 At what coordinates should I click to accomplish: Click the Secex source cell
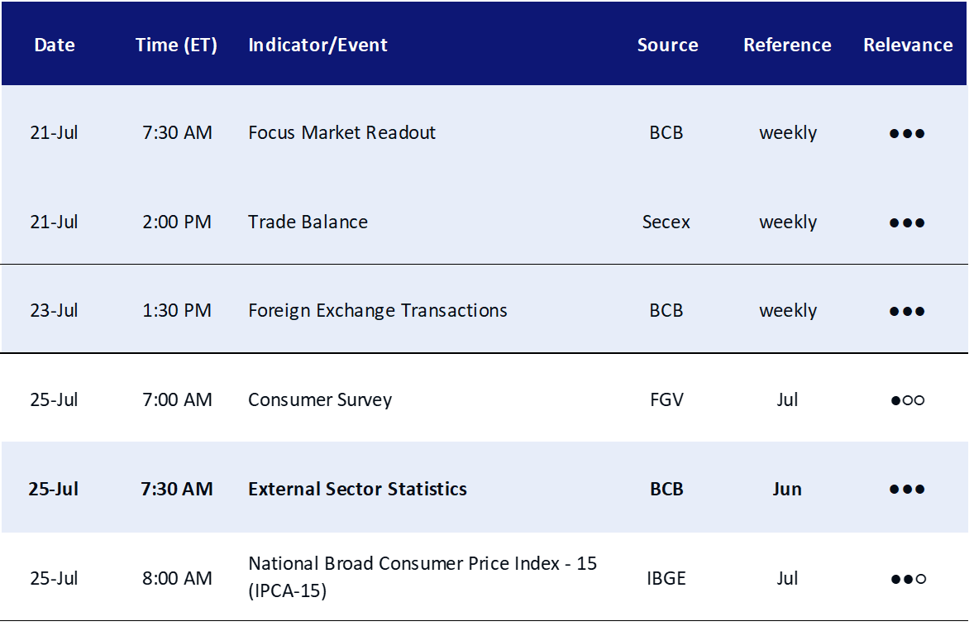[x=666, y=222]
